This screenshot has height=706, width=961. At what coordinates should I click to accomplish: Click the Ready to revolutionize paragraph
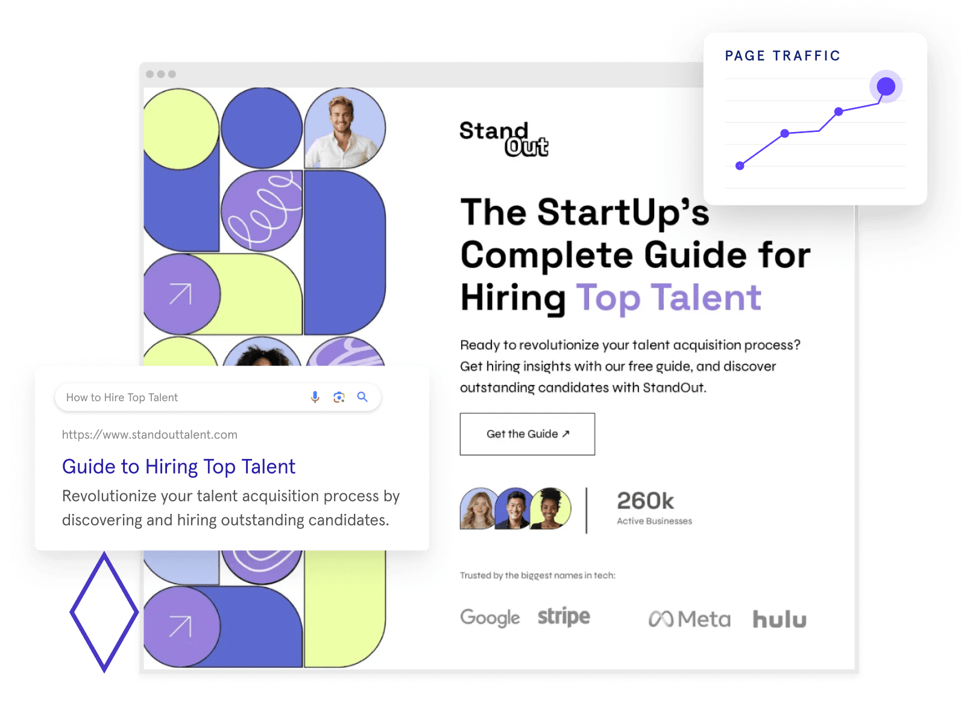630,366
